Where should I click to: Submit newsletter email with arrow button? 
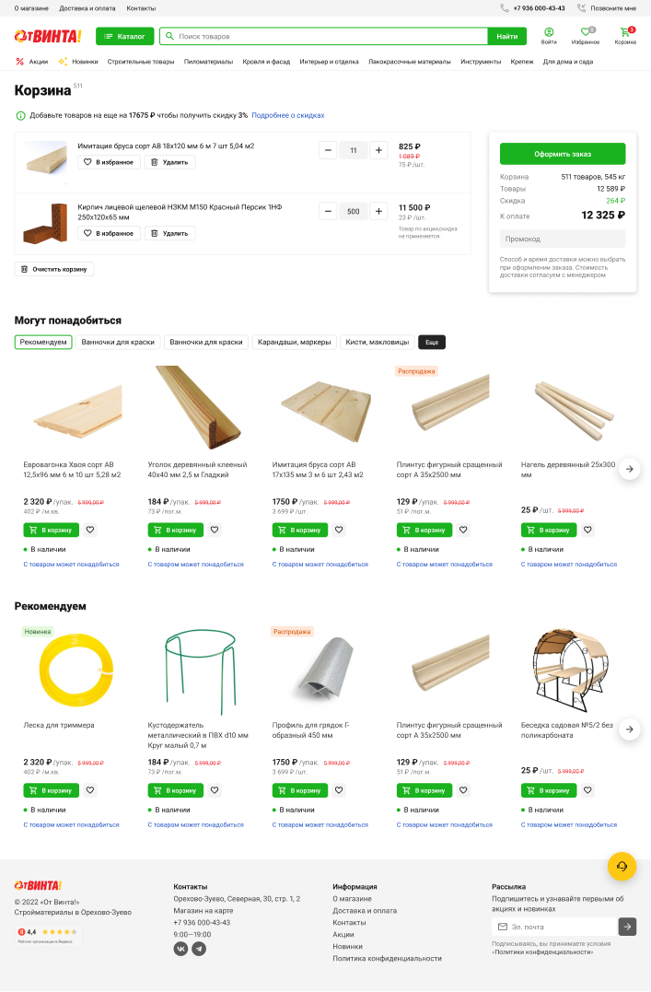click(627, 927)
